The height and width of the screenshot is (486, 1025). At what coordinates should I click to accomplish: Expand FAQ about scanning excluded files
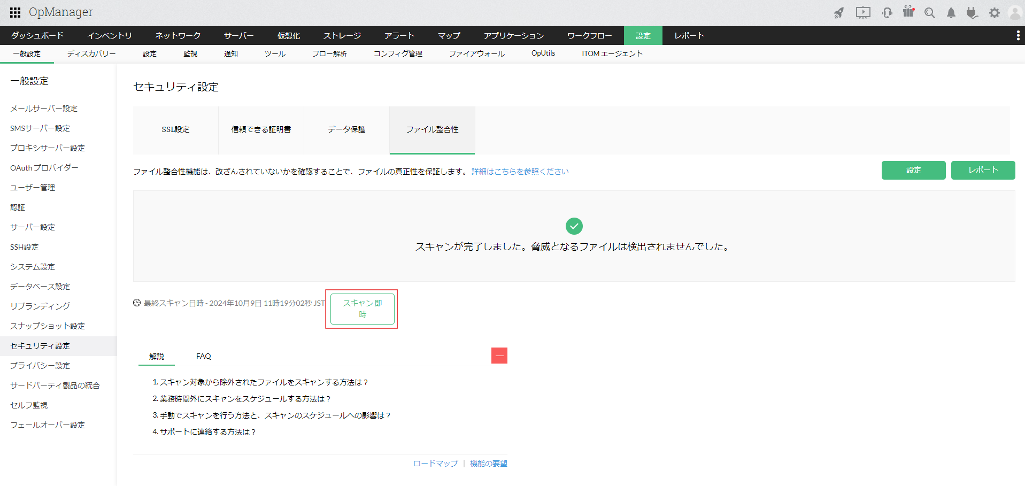(x=260, y=382)
